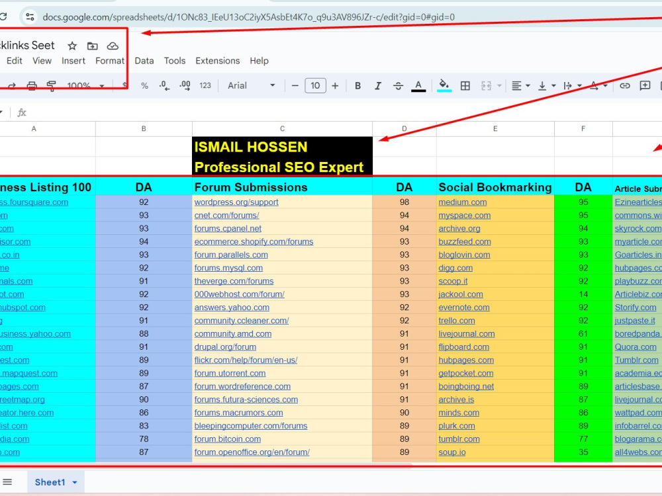Open the text color picker
Viewport: 662px width, 496px height.
coord(418,86)
